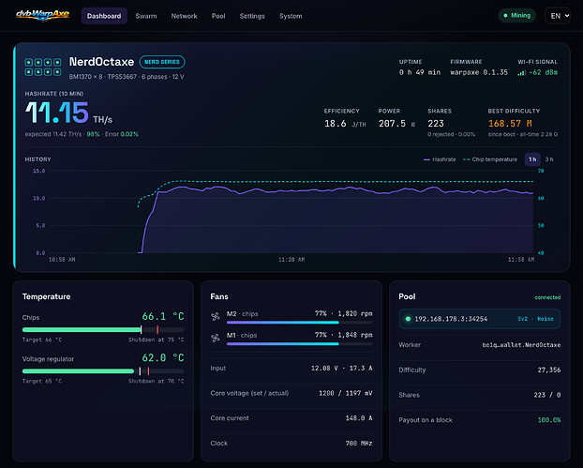Click the best difficulty value 168.57 M
Screen dimensions: 583x468
[510, 124]
